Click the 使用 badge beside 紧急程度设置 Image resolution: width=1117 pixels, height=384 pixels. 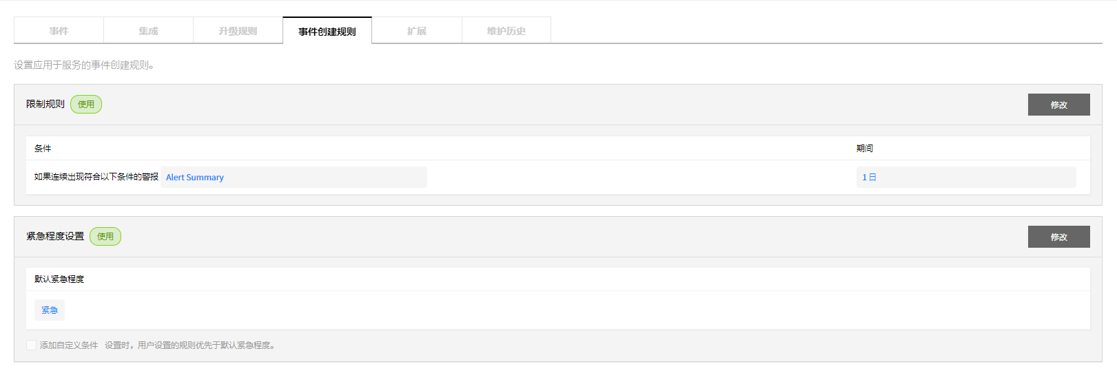(105, 237)
